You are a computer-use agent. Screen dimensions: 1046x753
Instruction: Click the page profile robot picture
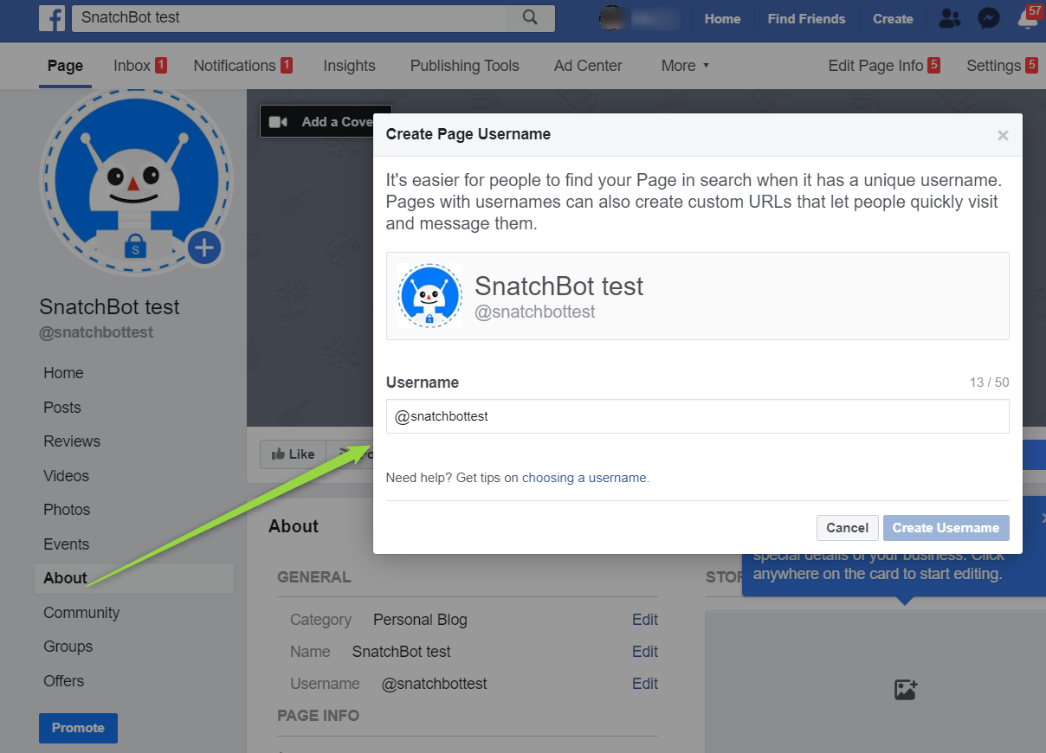(x=134, y=182)
